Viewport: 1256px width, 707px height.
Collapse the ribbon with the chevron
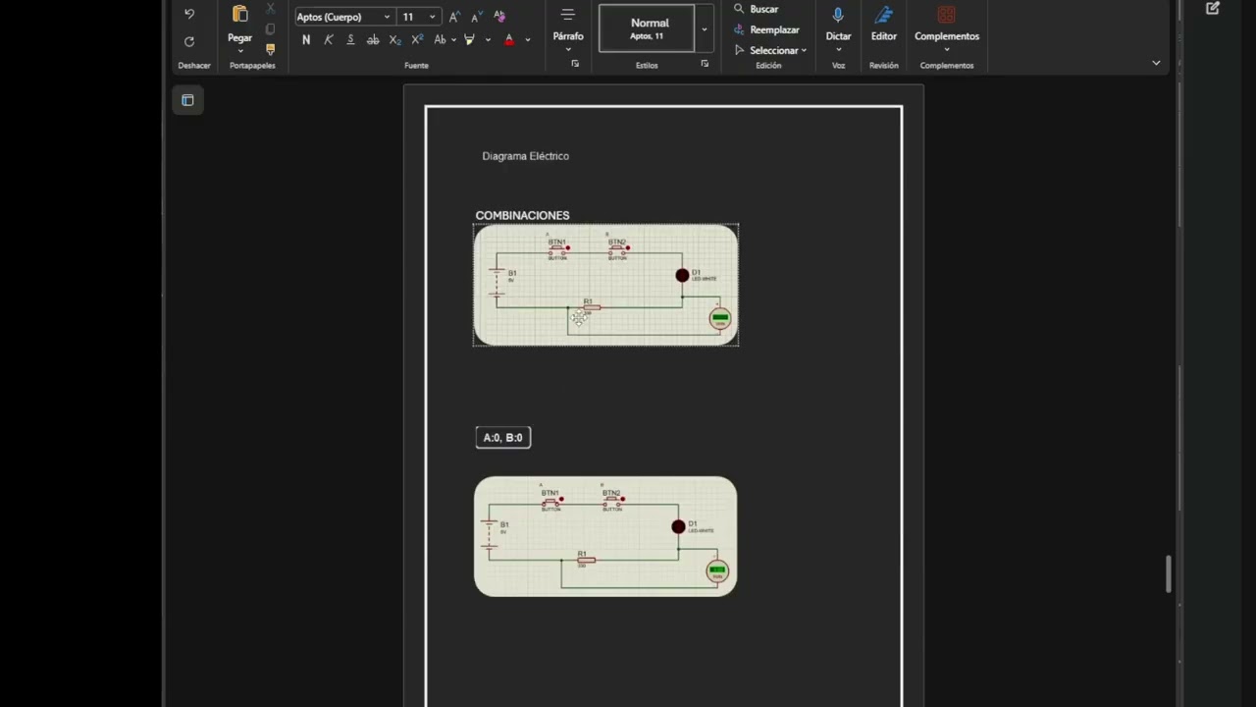coord(1156,63)
